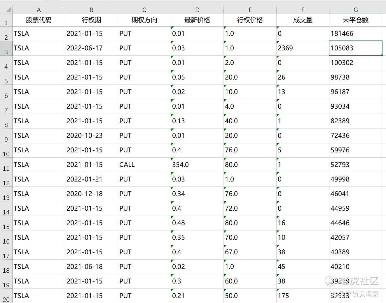Viewport: 386px width, 303px height.
Task: Select latest price cell 0.48
Action: (197, 223)
